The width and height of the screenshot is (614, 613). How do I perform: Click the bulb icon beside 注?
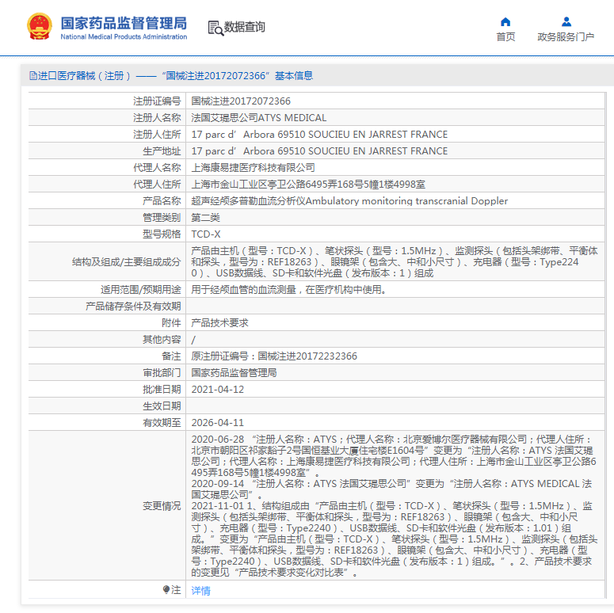pyautogui.click(x=166, y=589)
